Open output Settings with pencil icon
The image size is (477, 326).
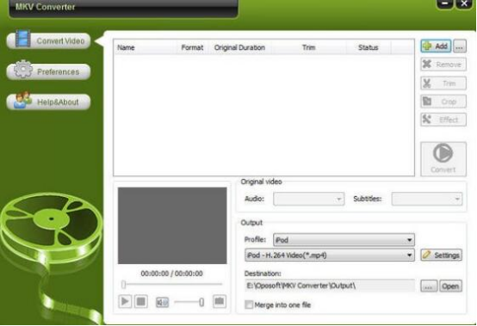tap(442, 255)
